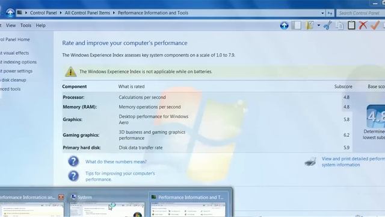Go to Control Panel Home link
This screenshot has height=217, width=385.
point(14,39)
